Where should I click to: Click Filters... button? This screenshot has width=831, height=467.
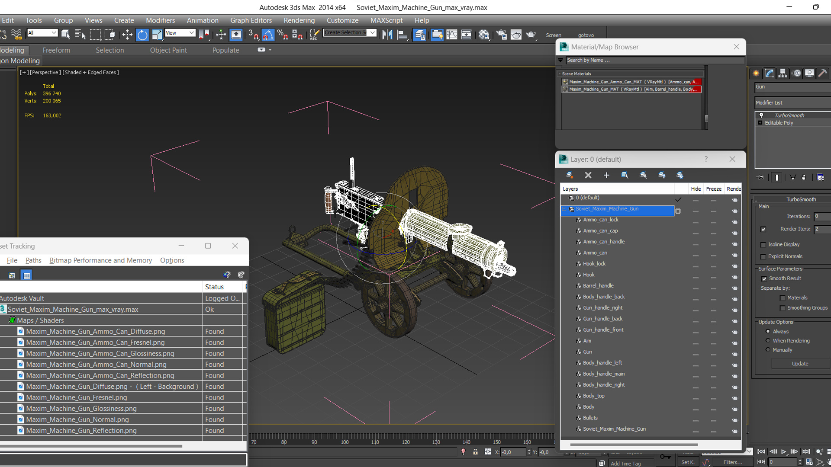pyautogui.click(x=733, y=462)
